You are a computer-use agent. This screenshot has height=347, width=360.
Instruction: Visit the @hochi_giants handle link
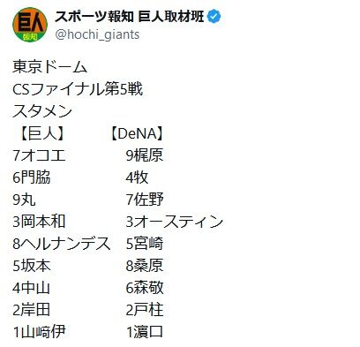pos(97,34)
